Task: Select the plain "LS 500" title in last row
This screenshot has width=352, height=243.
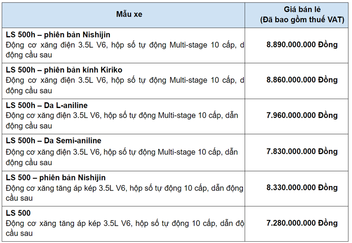Action: tap(18, 213)
